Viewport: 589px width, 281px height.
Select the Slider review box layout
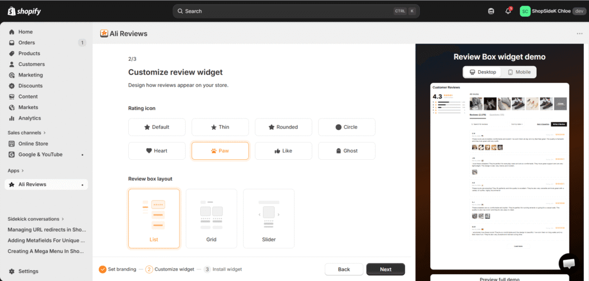click(x=269, y=218)
